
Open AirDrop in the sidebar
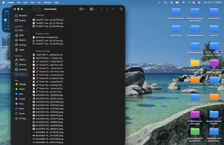21,45
